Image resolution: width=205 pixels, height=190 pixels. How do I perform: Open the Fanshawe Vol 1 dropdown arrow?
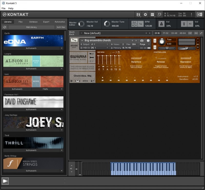click(61, 109)
